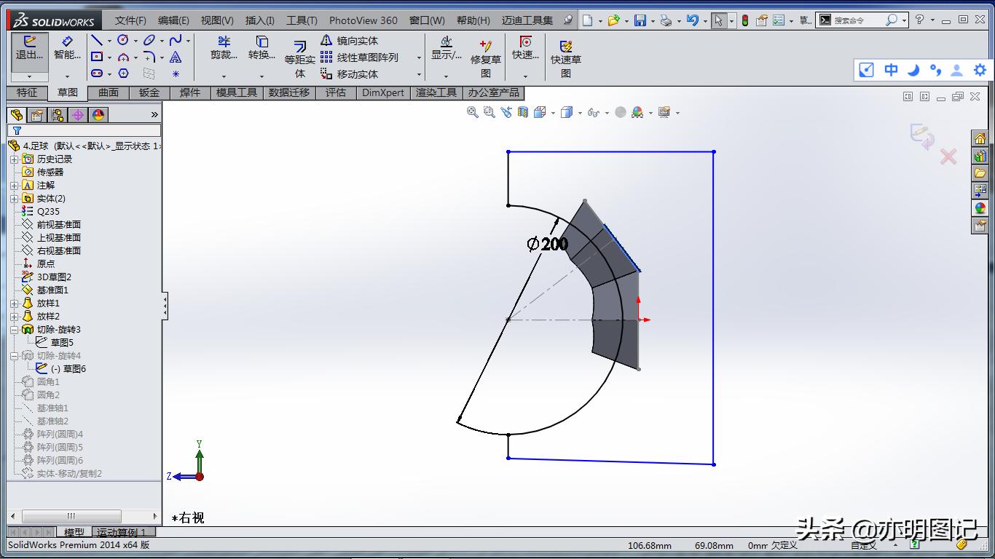Screen dimensions: 995x559
Task: Expand the 历史记录 tree node
Action: coord(14,159)
